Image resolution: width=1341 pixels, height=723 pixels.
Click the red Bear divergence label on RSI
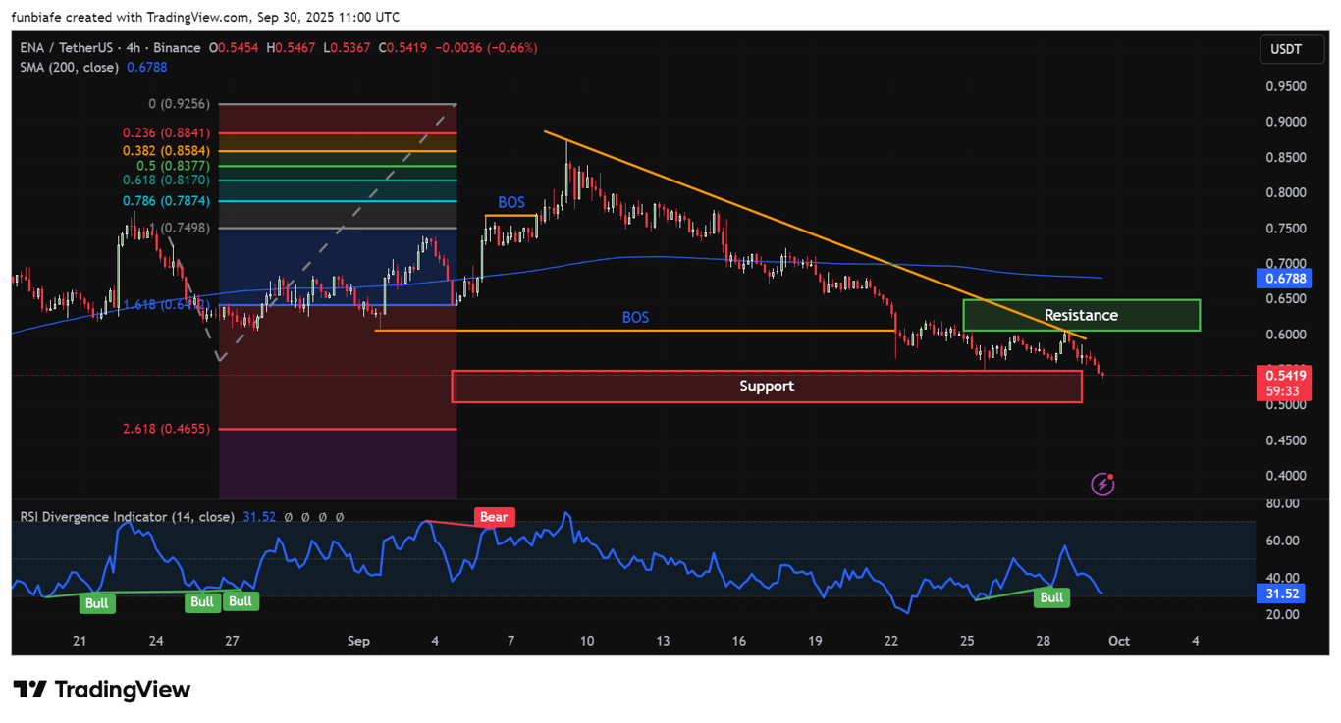tap(495, 517)
